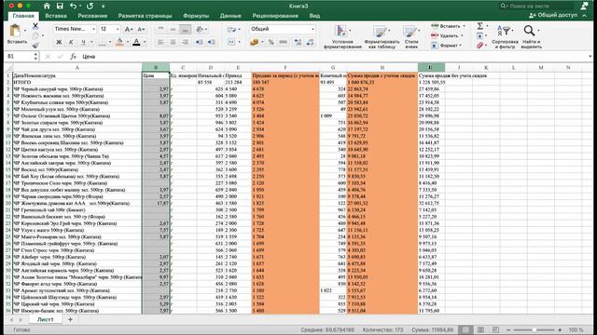Screen dimensions: 597x335
Task: Click the AutoSum sigma icon
Action: (480, 26)
